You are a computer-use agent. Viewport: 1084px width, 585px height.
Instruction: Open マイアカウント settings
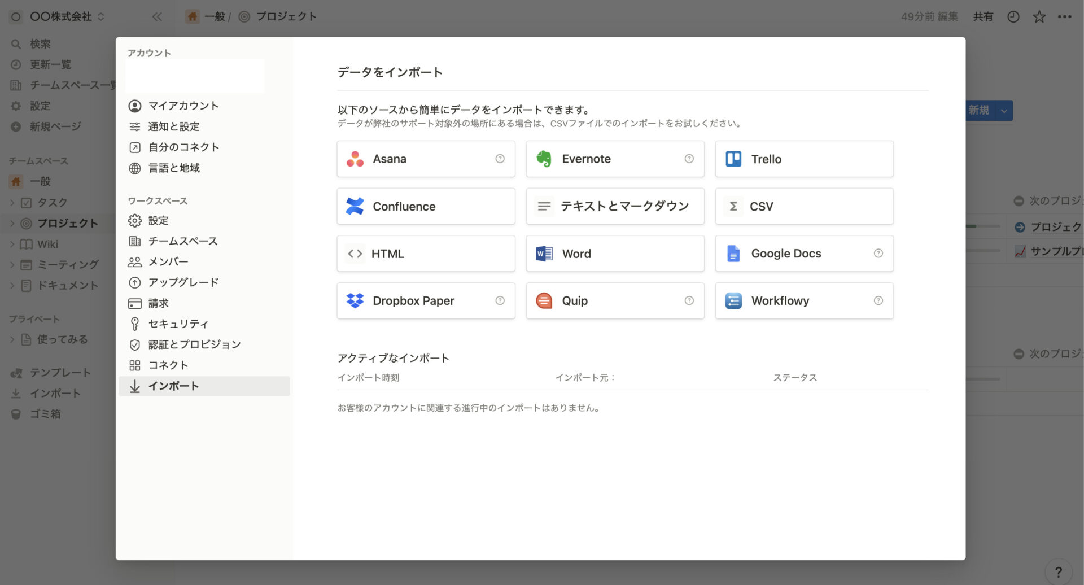coord(204,106)
